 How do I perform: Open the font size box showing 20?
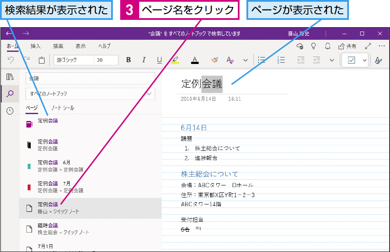(x=106, y=60)
